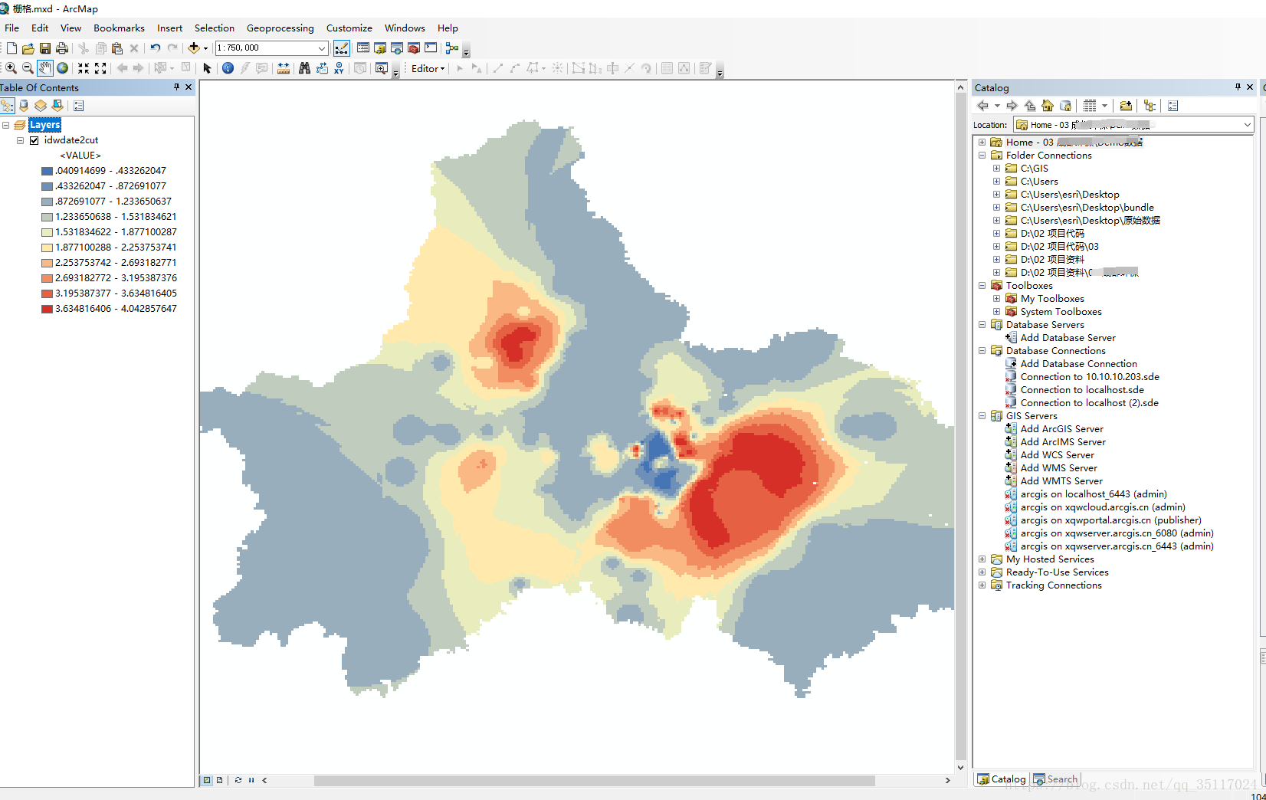Open the Geoprocessing menu
This screenshot has width=1266, height=800.
tap(280, 28)
